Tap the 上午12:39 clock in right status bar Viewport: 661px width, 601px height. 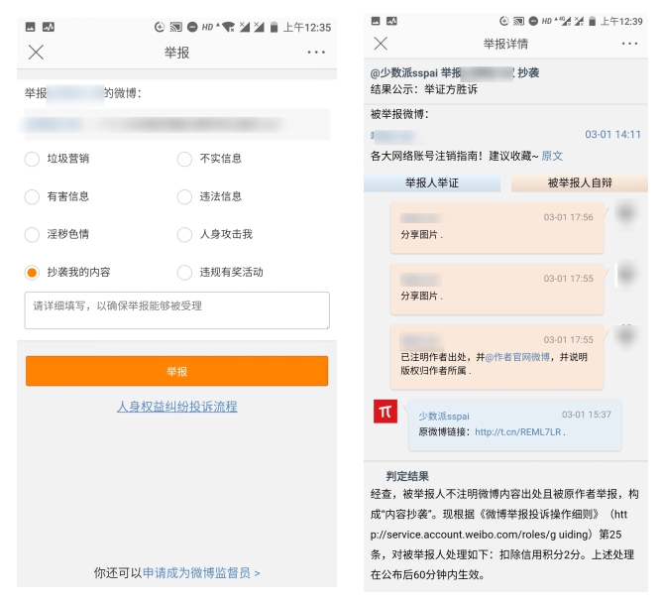point(621,21)
